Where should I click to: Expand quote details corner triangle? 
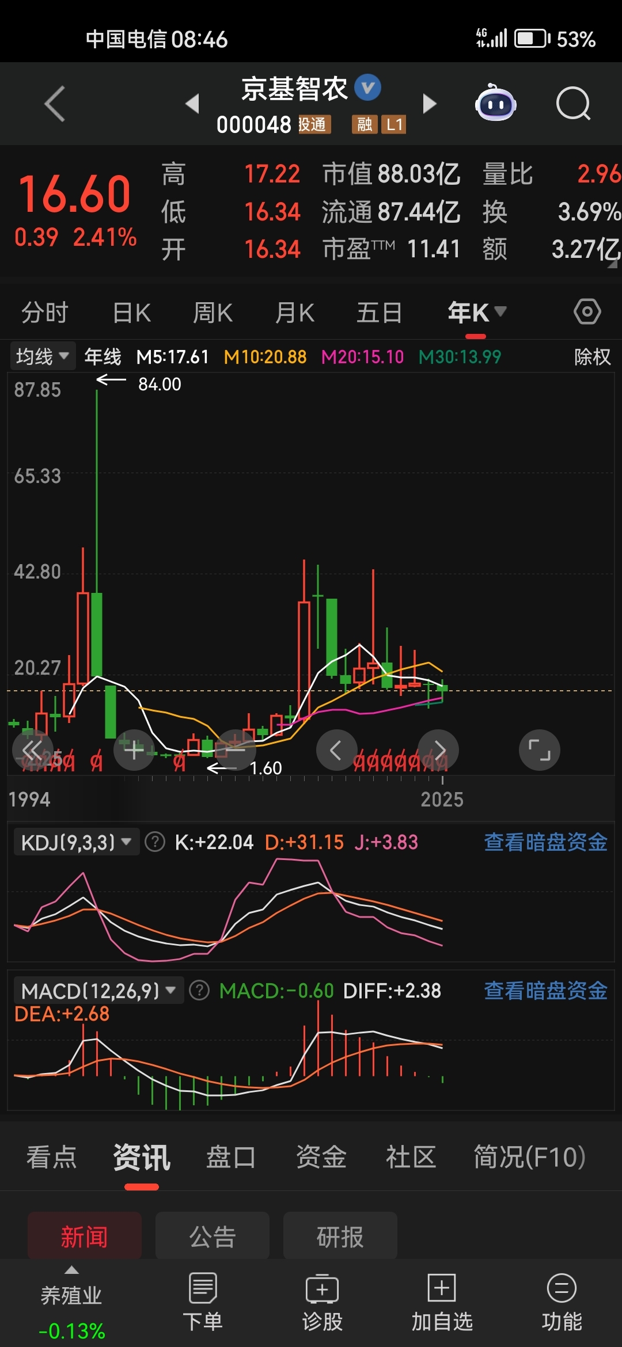[612, 264]
